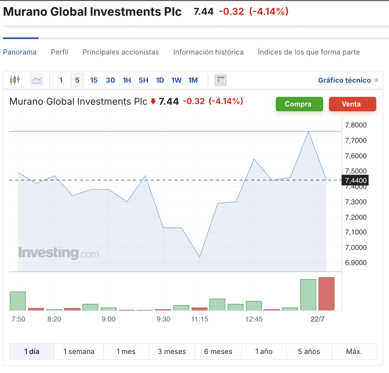
Task: Click the 7,8000 price axis label
Action: 356,125
